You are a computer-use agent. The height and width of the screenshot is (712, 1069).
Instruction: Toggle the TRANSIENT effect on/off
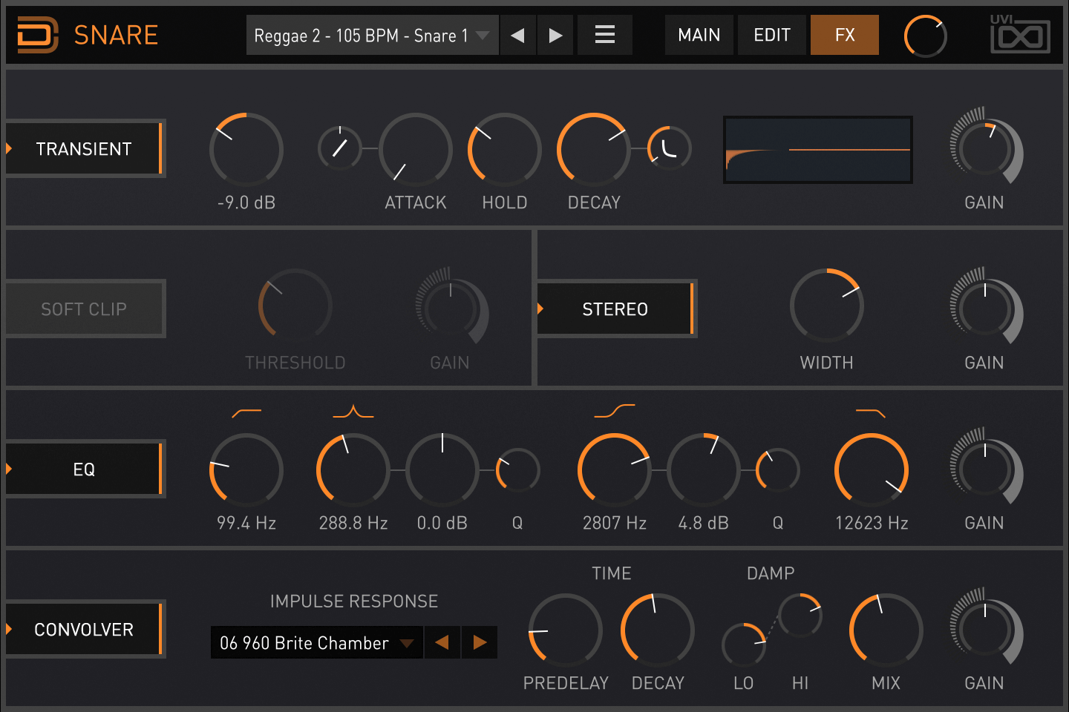(x=85, y=149)
